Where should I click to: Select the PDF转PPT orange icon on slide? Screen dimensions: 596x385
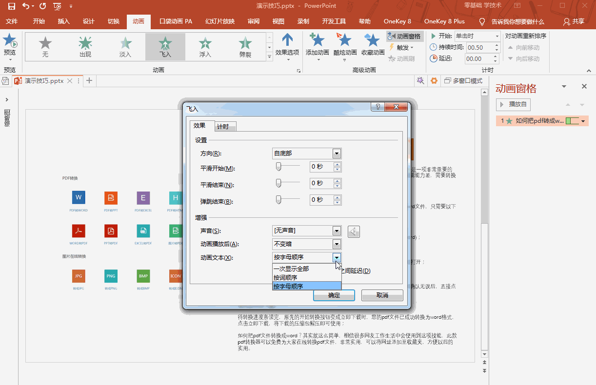[x=111, y=197]
